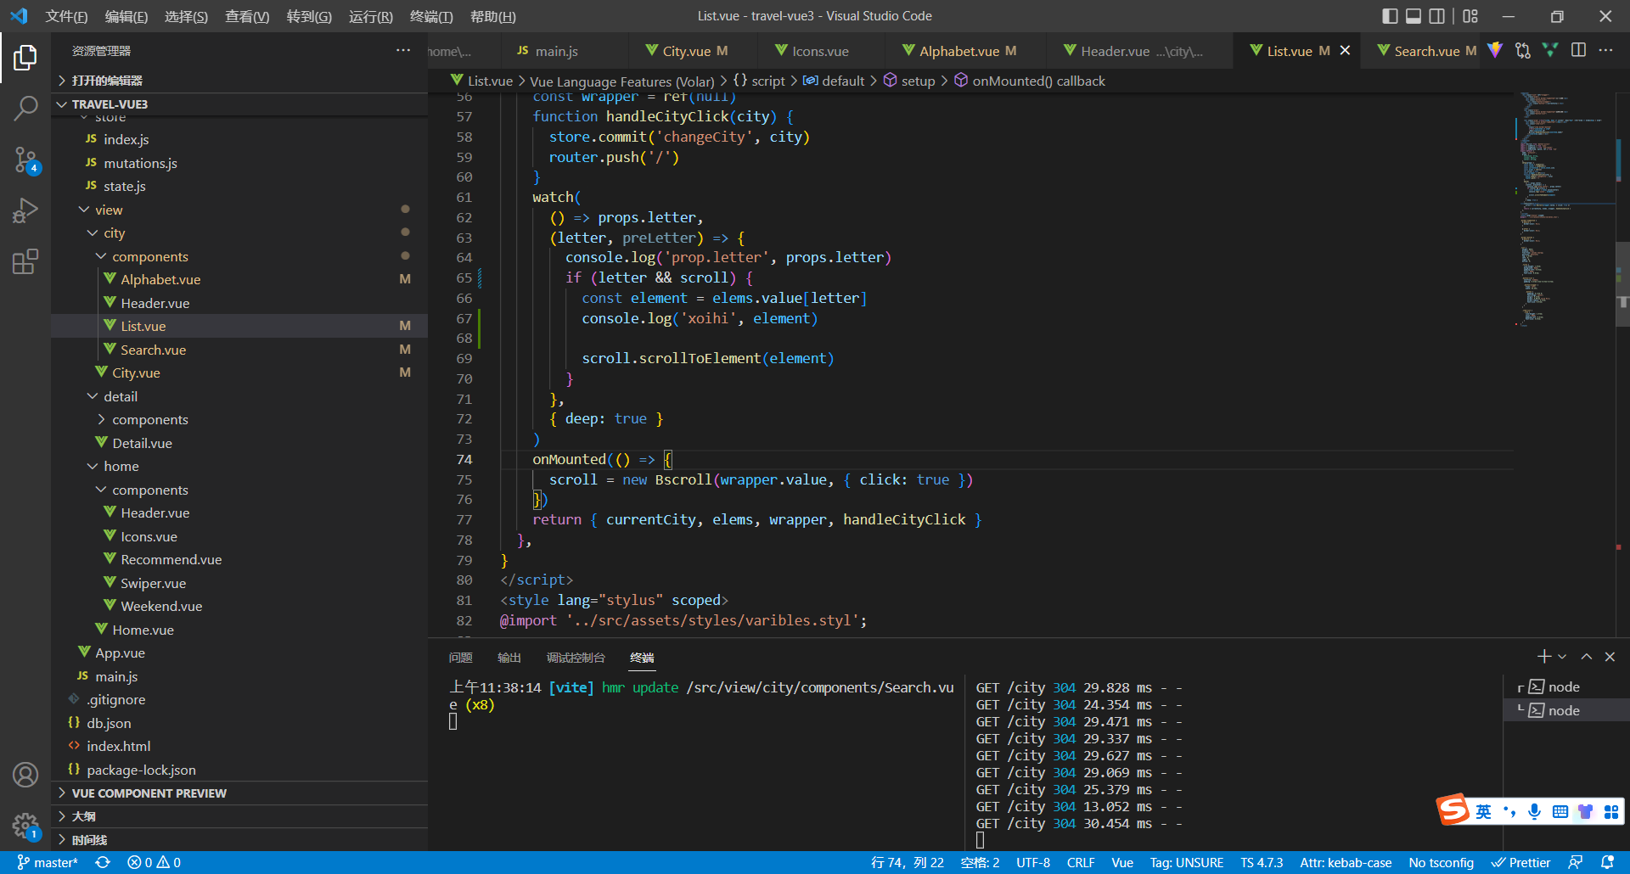Image resolution: width=1630 pixels, height=874 pixels.
Task: Click the Prettier status bar item
Action: tap(1521, 862)
